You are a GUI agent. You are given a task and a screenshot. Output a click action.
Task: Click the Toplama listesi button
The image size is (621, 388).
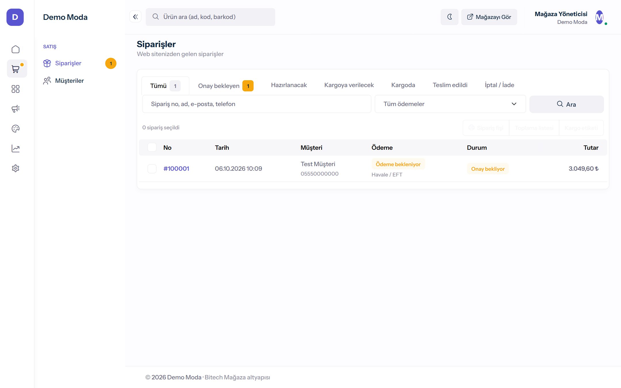click(x=534, y=128)
